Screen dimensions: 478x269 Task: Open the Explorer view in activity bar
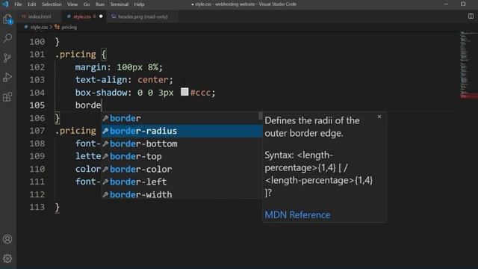7,19
